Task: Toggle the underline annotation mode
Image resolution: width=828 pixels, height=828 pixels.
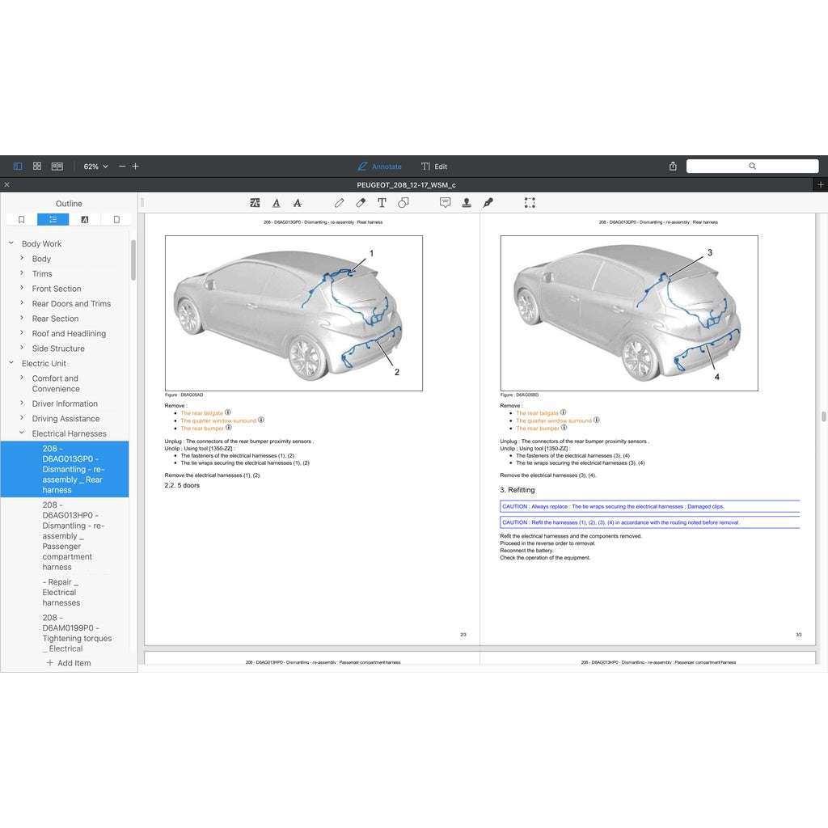Action: 276,202
